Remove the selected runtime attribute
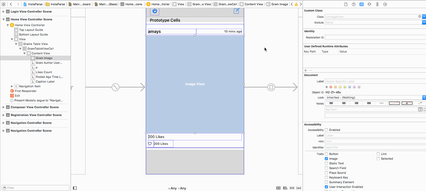426x191 pixels. [311, 70]
